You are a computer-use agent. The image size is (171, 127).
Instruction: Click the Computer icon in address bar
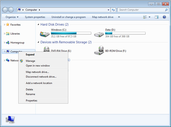click(x=19, y=10)
